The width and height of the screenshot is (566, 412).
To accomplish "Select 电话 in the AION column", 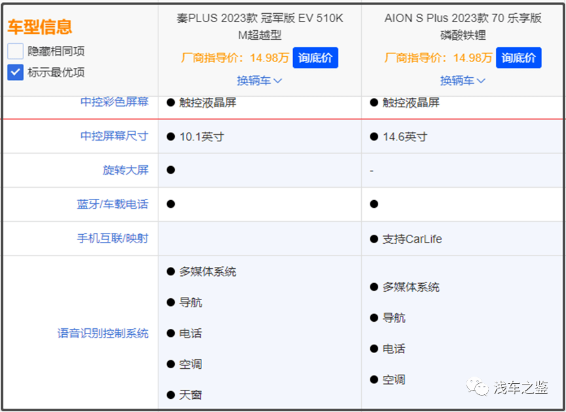I will click(x=394, y=349).
